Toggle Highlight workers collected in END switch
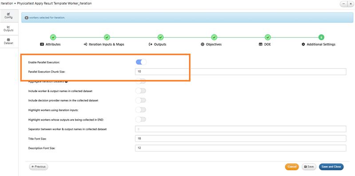Image resolution: width=355 pixels, height=176 pixels. pos(141,119)
